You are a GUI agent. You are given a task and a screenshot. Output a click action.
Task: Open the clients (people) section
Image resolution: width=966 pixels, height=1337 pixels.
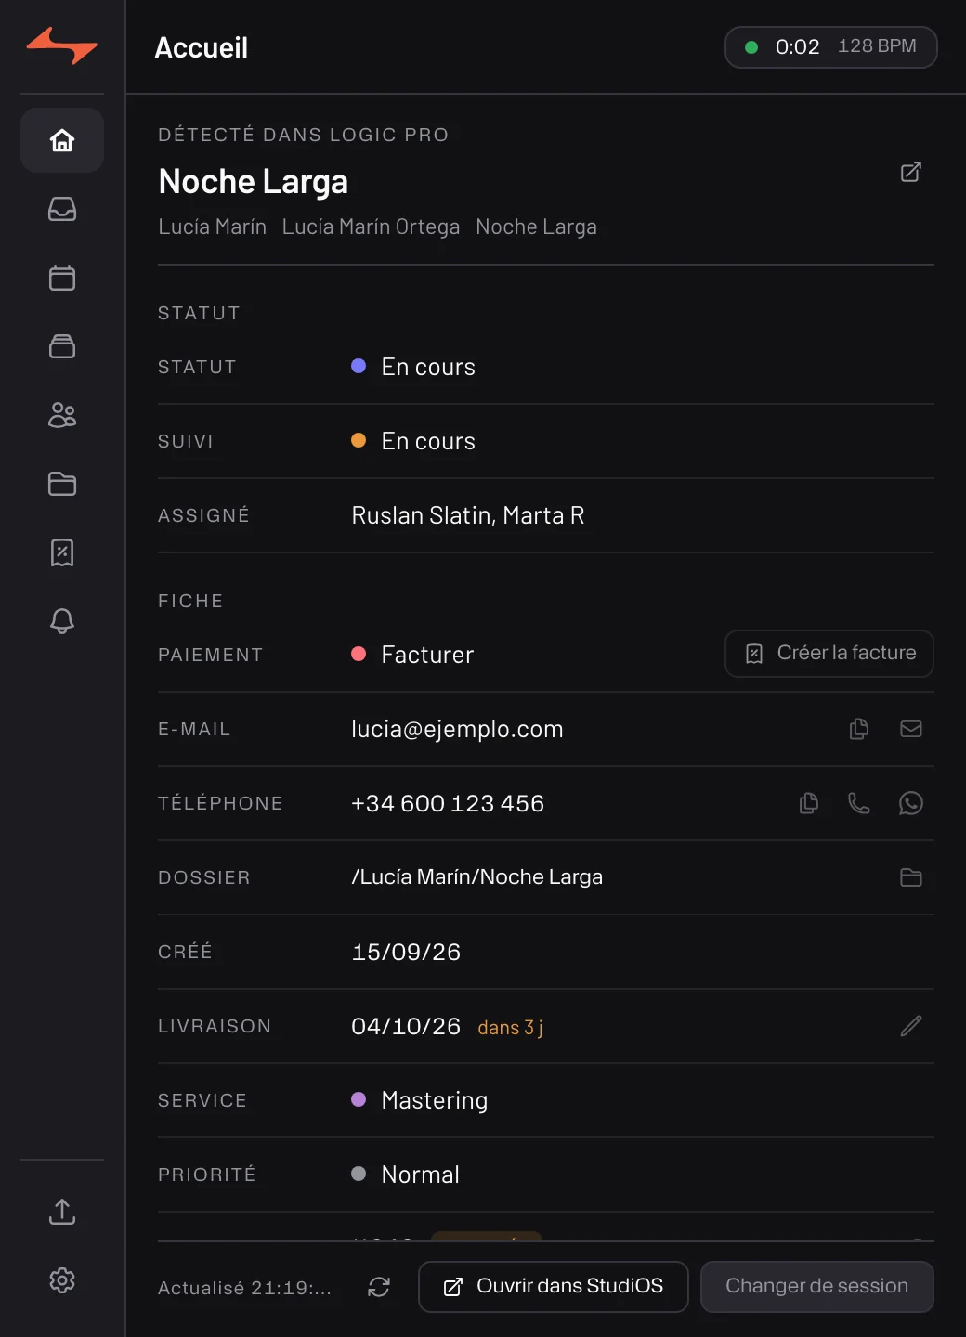(x=62, y=415)
